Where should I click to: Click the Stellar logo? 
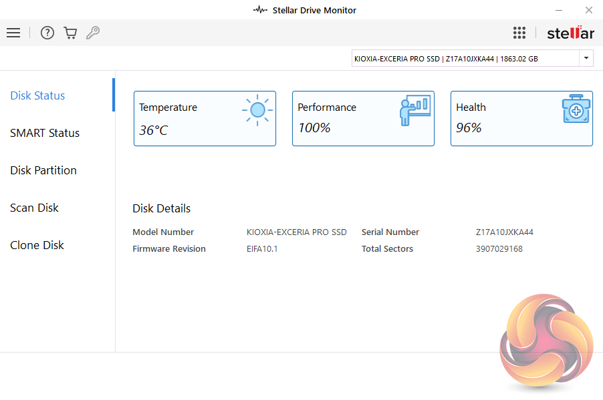[570, 33]
